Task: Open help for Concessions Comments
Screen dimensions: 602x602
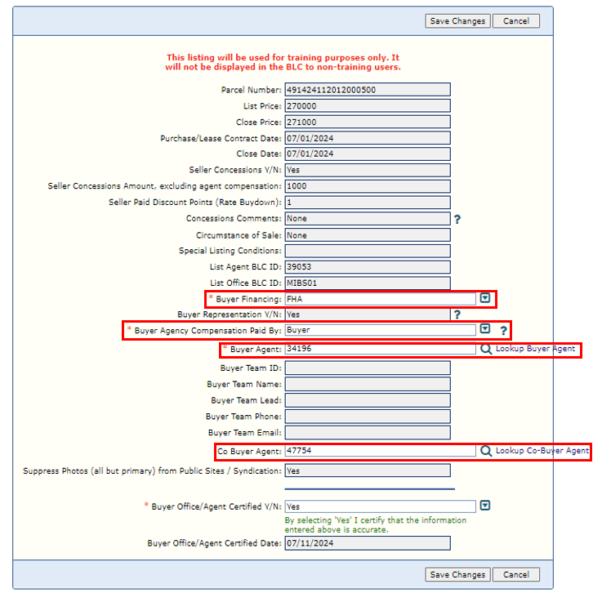Action: pos(457,219)
